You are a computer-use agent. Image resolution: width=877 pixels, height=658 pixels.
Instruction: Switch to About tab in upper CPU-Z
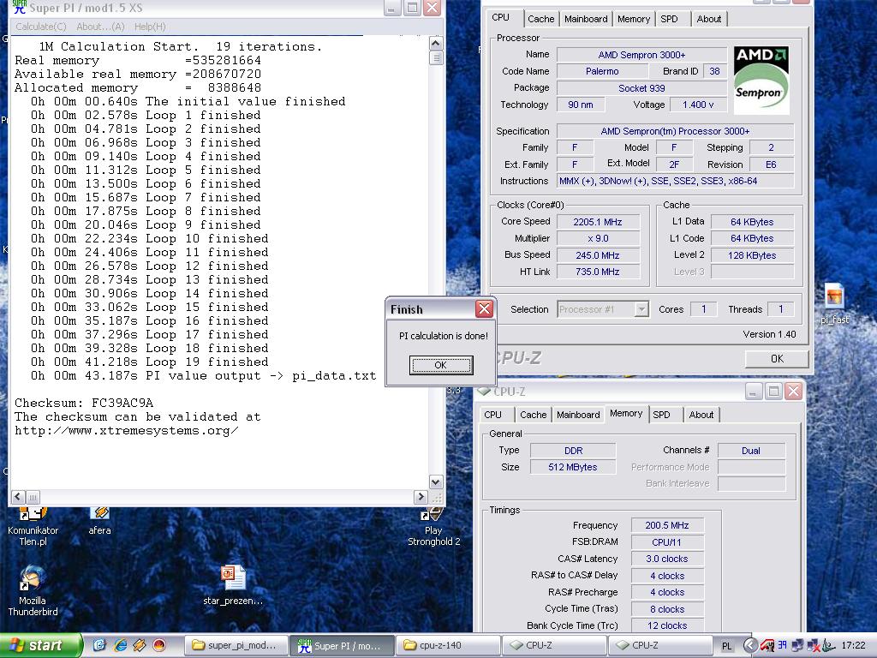[708, 19]
